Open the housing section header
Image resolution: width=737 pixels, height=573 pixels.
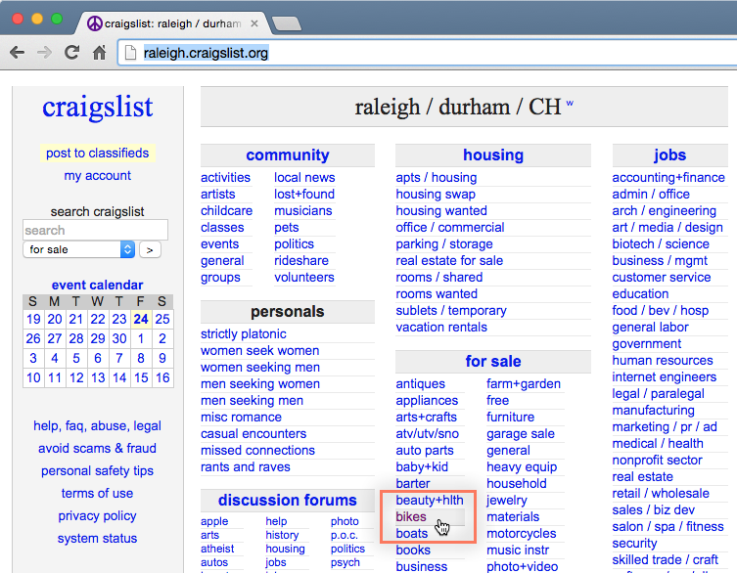tap(492, 154)
